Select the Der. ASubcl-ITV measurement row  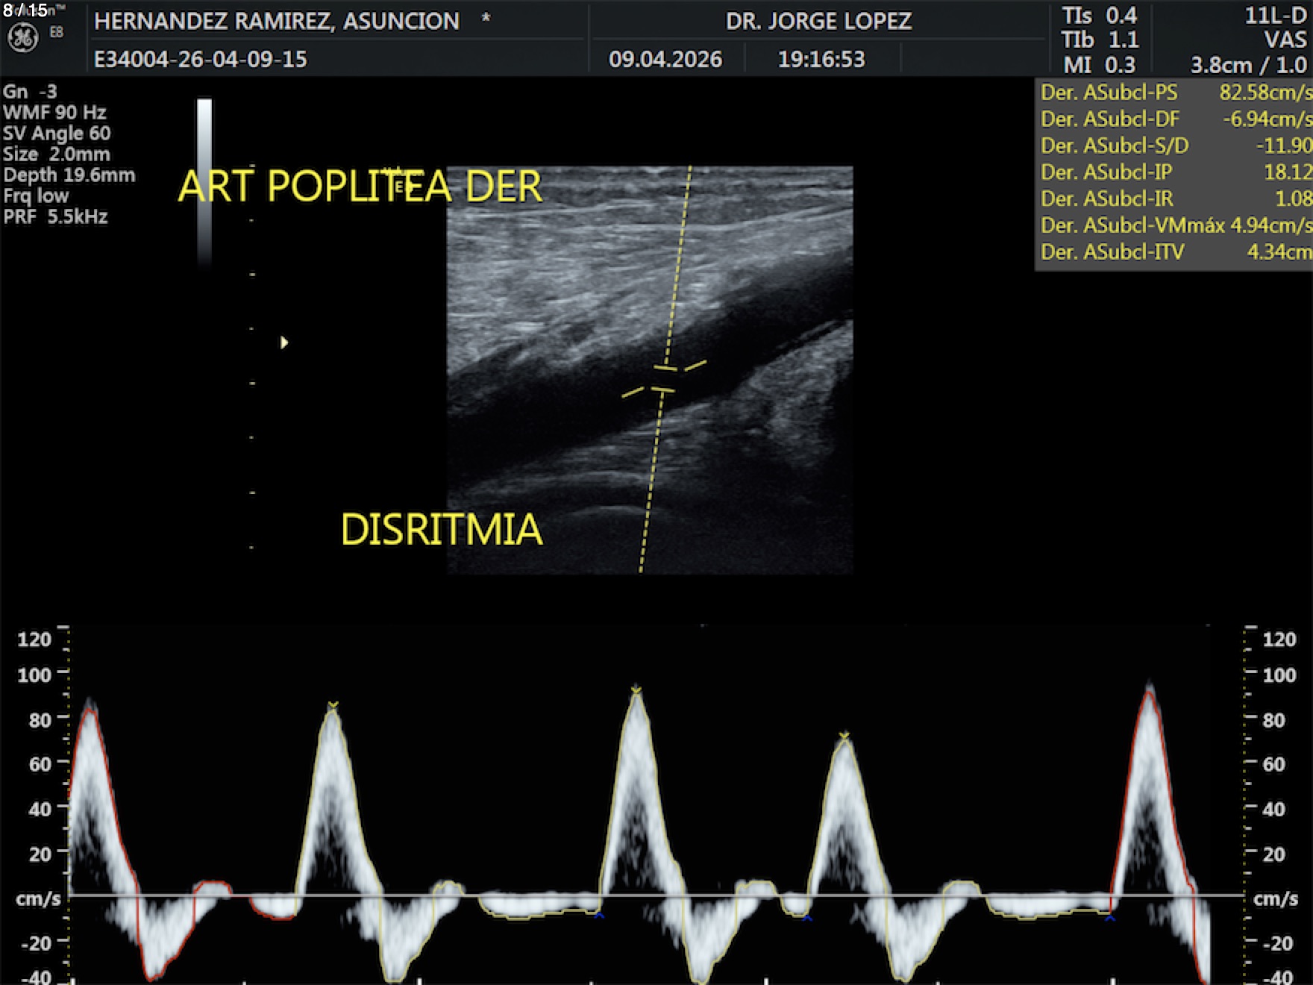[x=1174, y=252]
